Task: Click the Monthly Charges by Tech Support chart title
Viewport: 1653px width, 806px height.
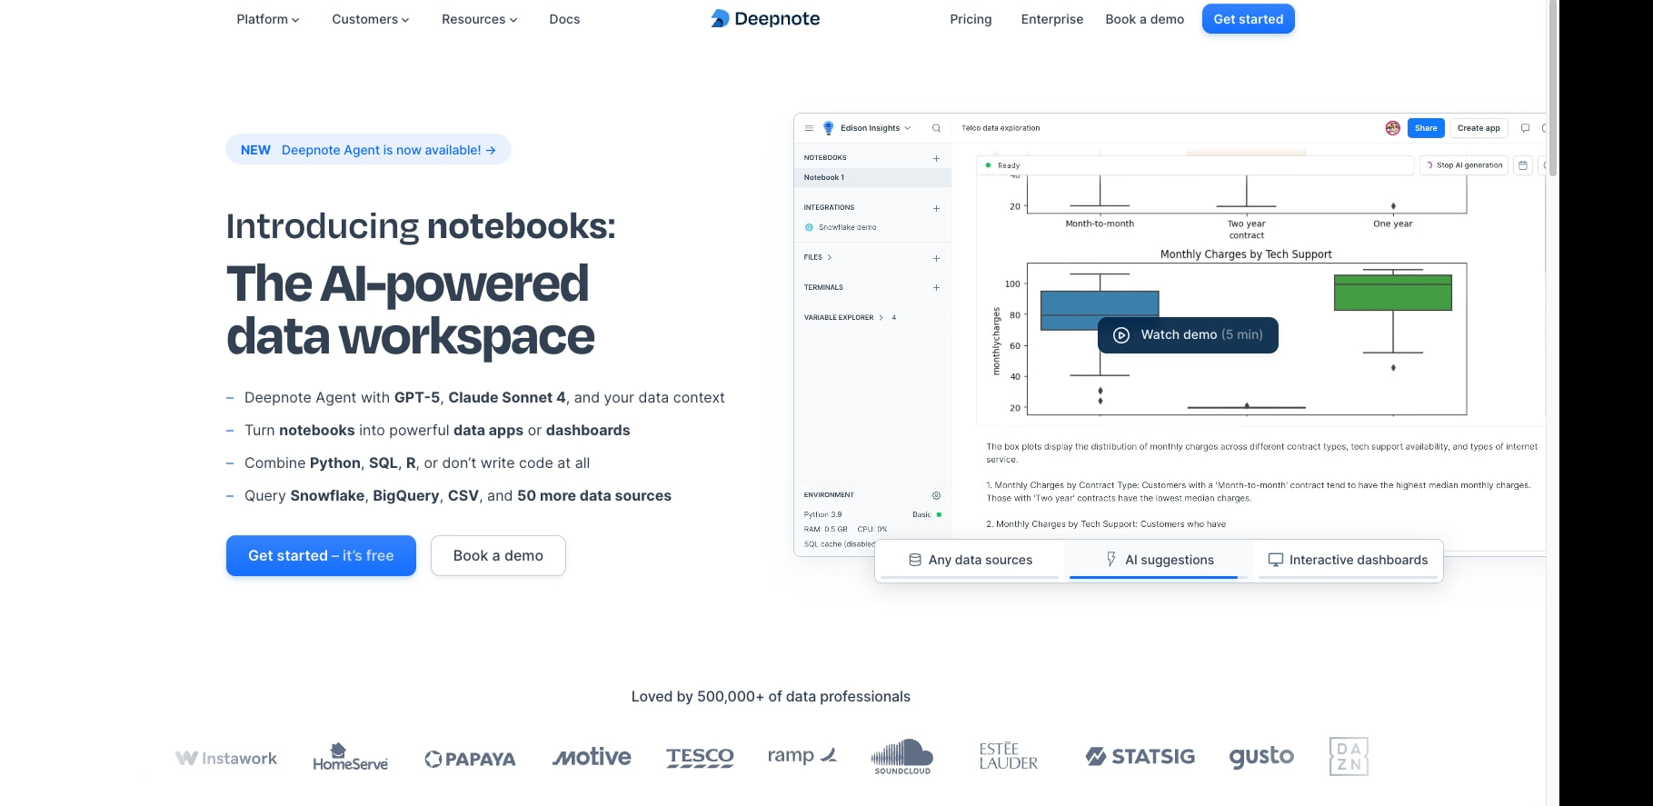Action: coord(1246,254)
